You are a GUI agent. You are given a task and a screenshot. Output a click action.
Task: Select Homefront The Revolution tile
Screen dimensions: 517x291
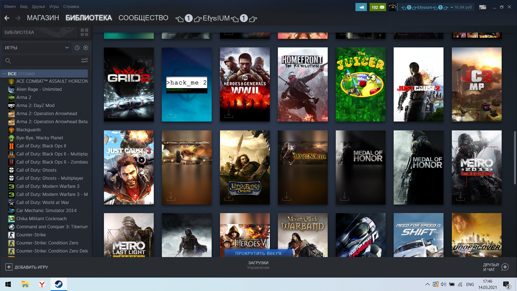303,84
